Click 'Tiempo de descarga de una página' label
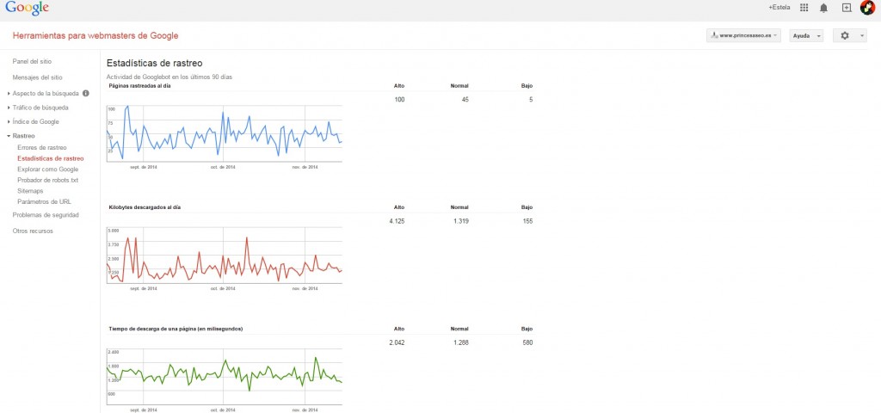Screen dimensions: 881x413 coord(176,329)
